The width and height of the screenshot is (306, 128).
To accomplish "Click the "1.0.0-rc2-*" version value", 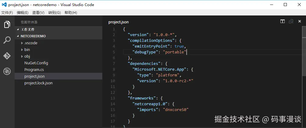I will pyautogui.click(x=178, y=81).
